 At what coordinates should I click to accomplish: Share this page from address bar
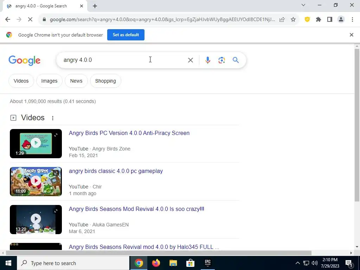(282, 20)
